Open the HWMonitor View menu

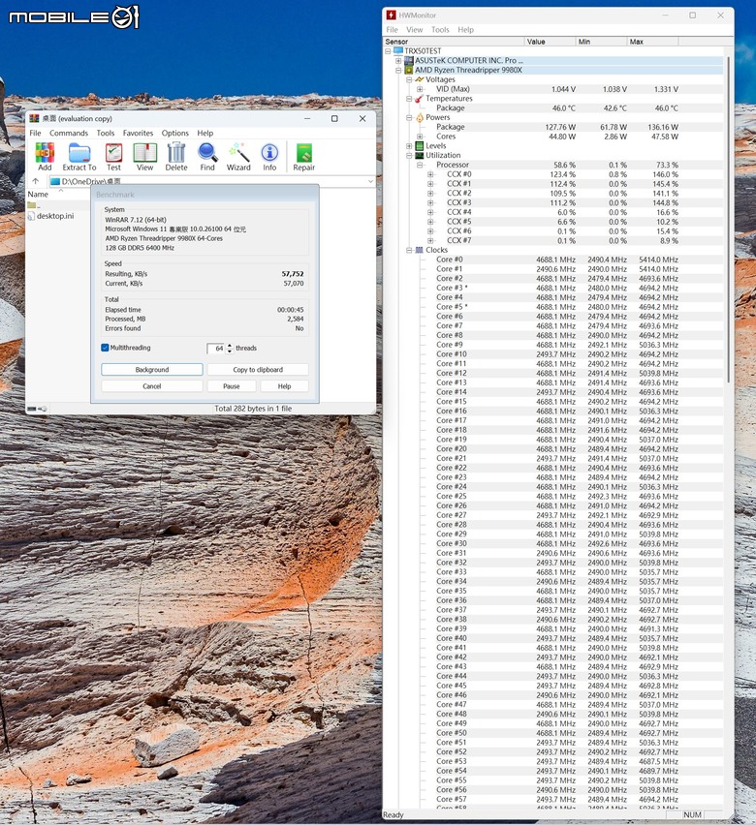414,30
